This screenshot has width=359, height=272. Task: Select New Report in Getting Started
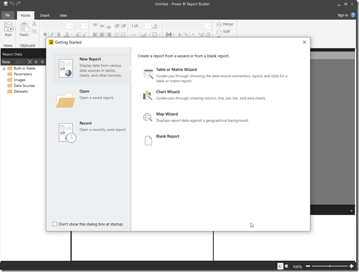point(92,68)
